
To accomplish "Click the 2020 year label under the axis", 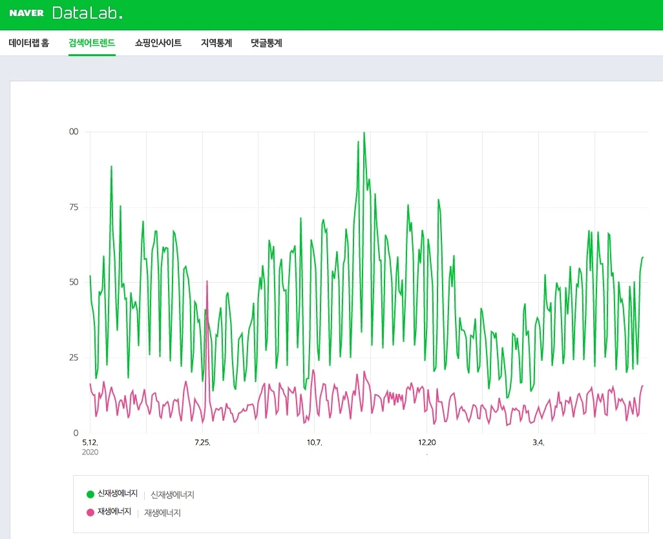I will (x=90, y=452).
